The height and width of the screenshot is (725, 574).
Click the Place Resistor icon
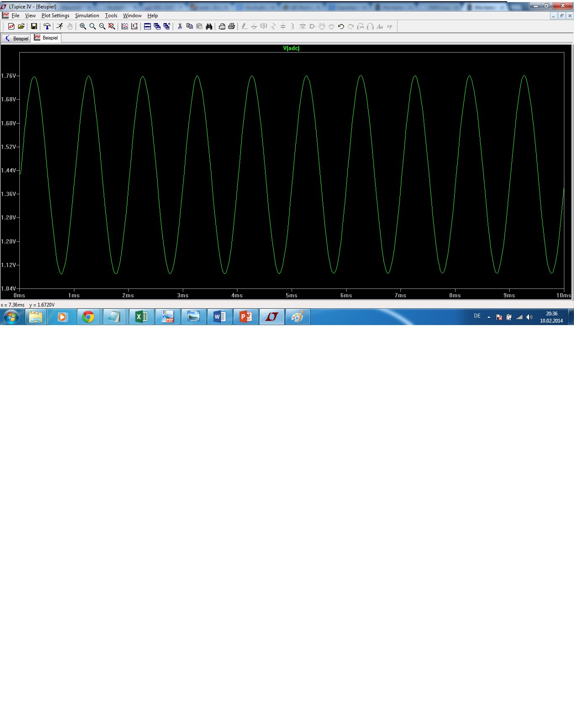coord(274,26)
